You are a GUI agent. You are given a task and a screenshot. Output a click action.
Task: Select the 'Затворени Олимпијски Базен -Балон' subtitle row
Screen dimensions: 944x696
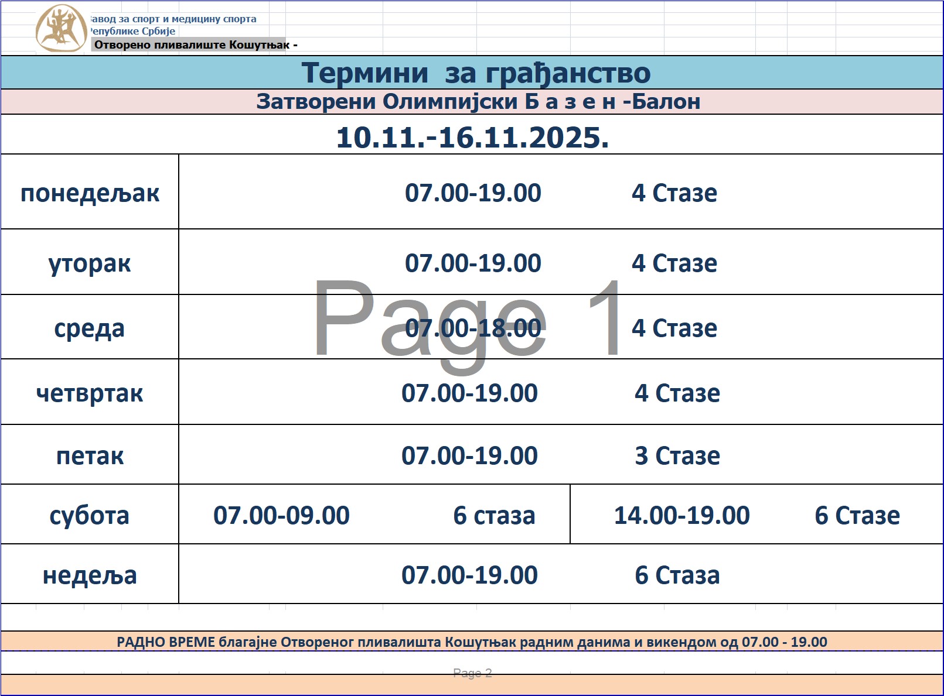(x=478, y=102)
